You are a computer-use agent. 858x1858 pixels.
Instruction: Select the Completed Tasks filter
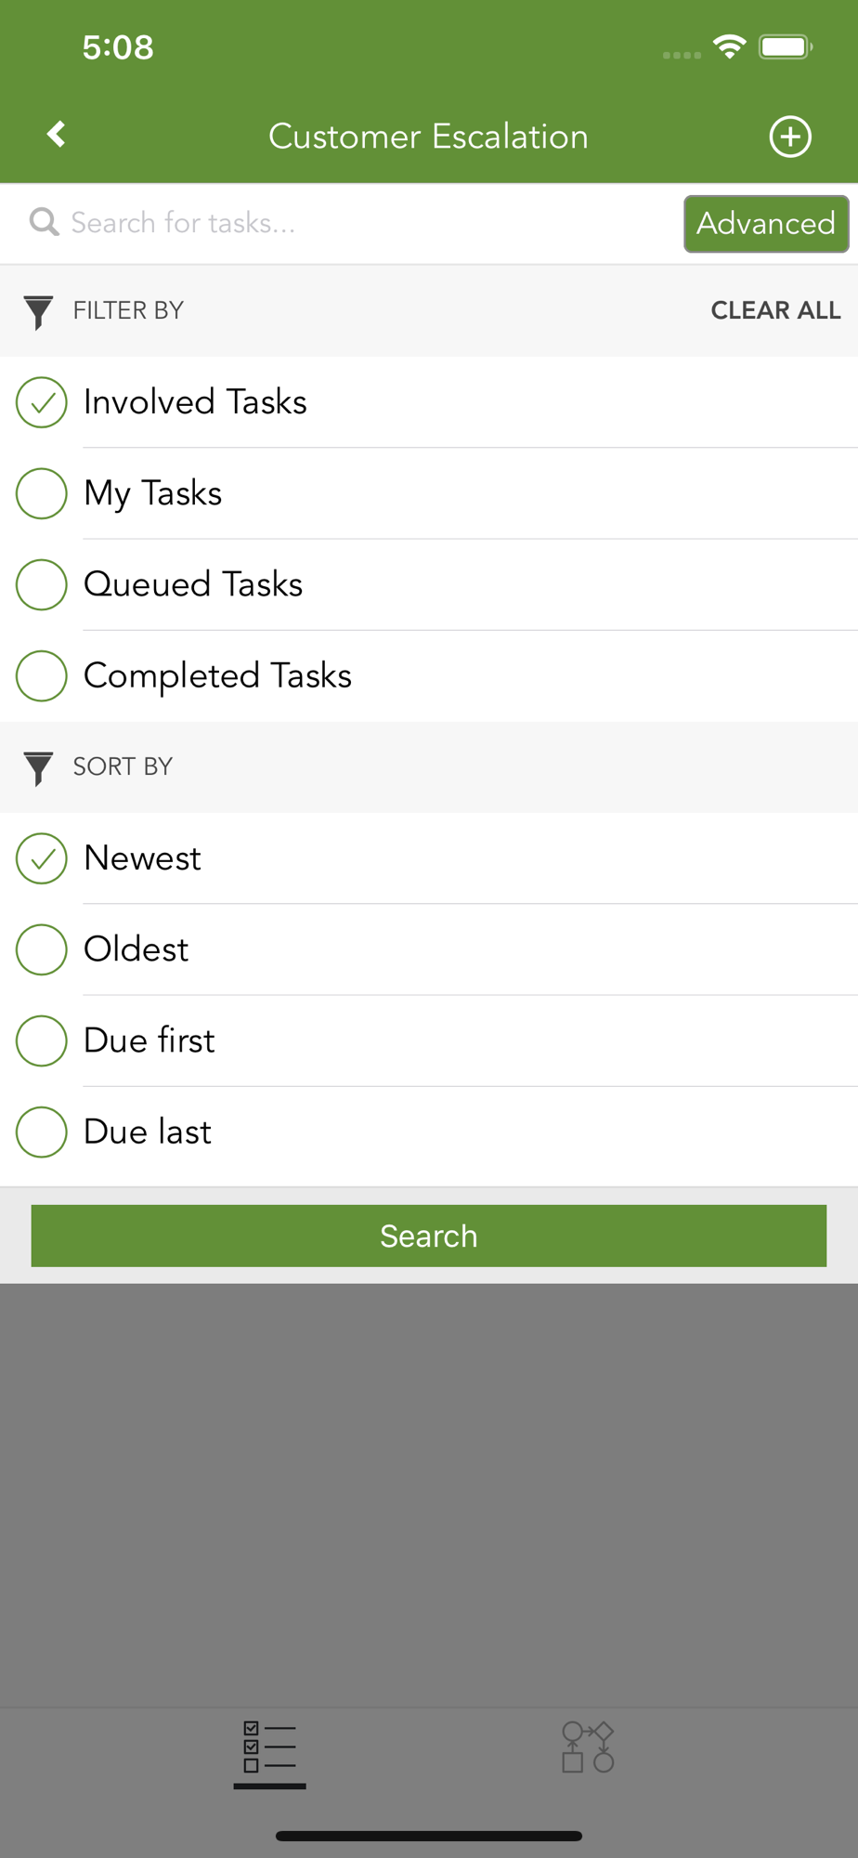pyautogui.click(x=429, y=675)
